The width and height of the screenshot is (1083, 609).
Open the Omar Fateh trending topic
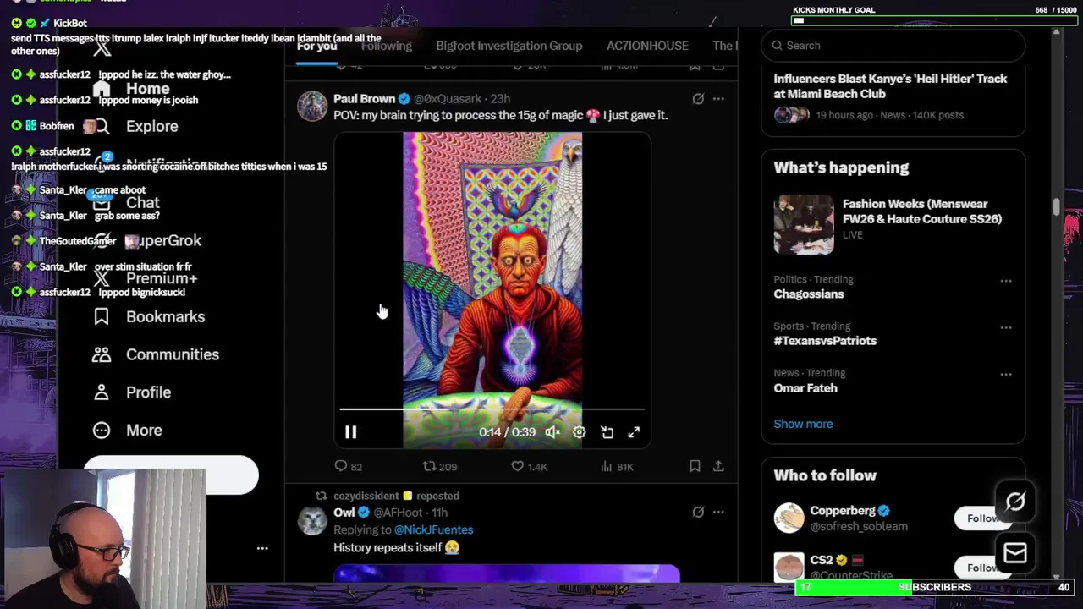click(805, 388)
